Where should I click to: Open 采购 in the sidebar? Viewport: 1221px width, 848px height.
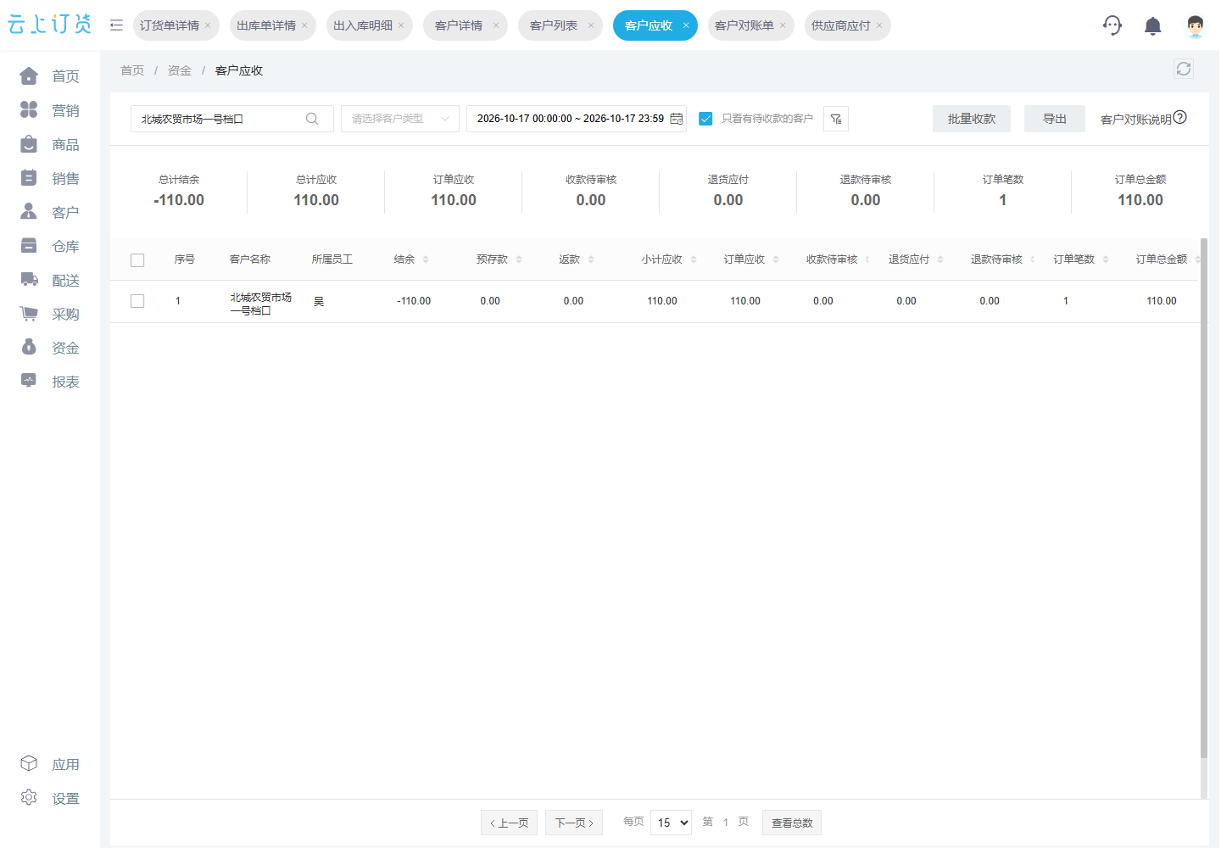tap(49, 314)
